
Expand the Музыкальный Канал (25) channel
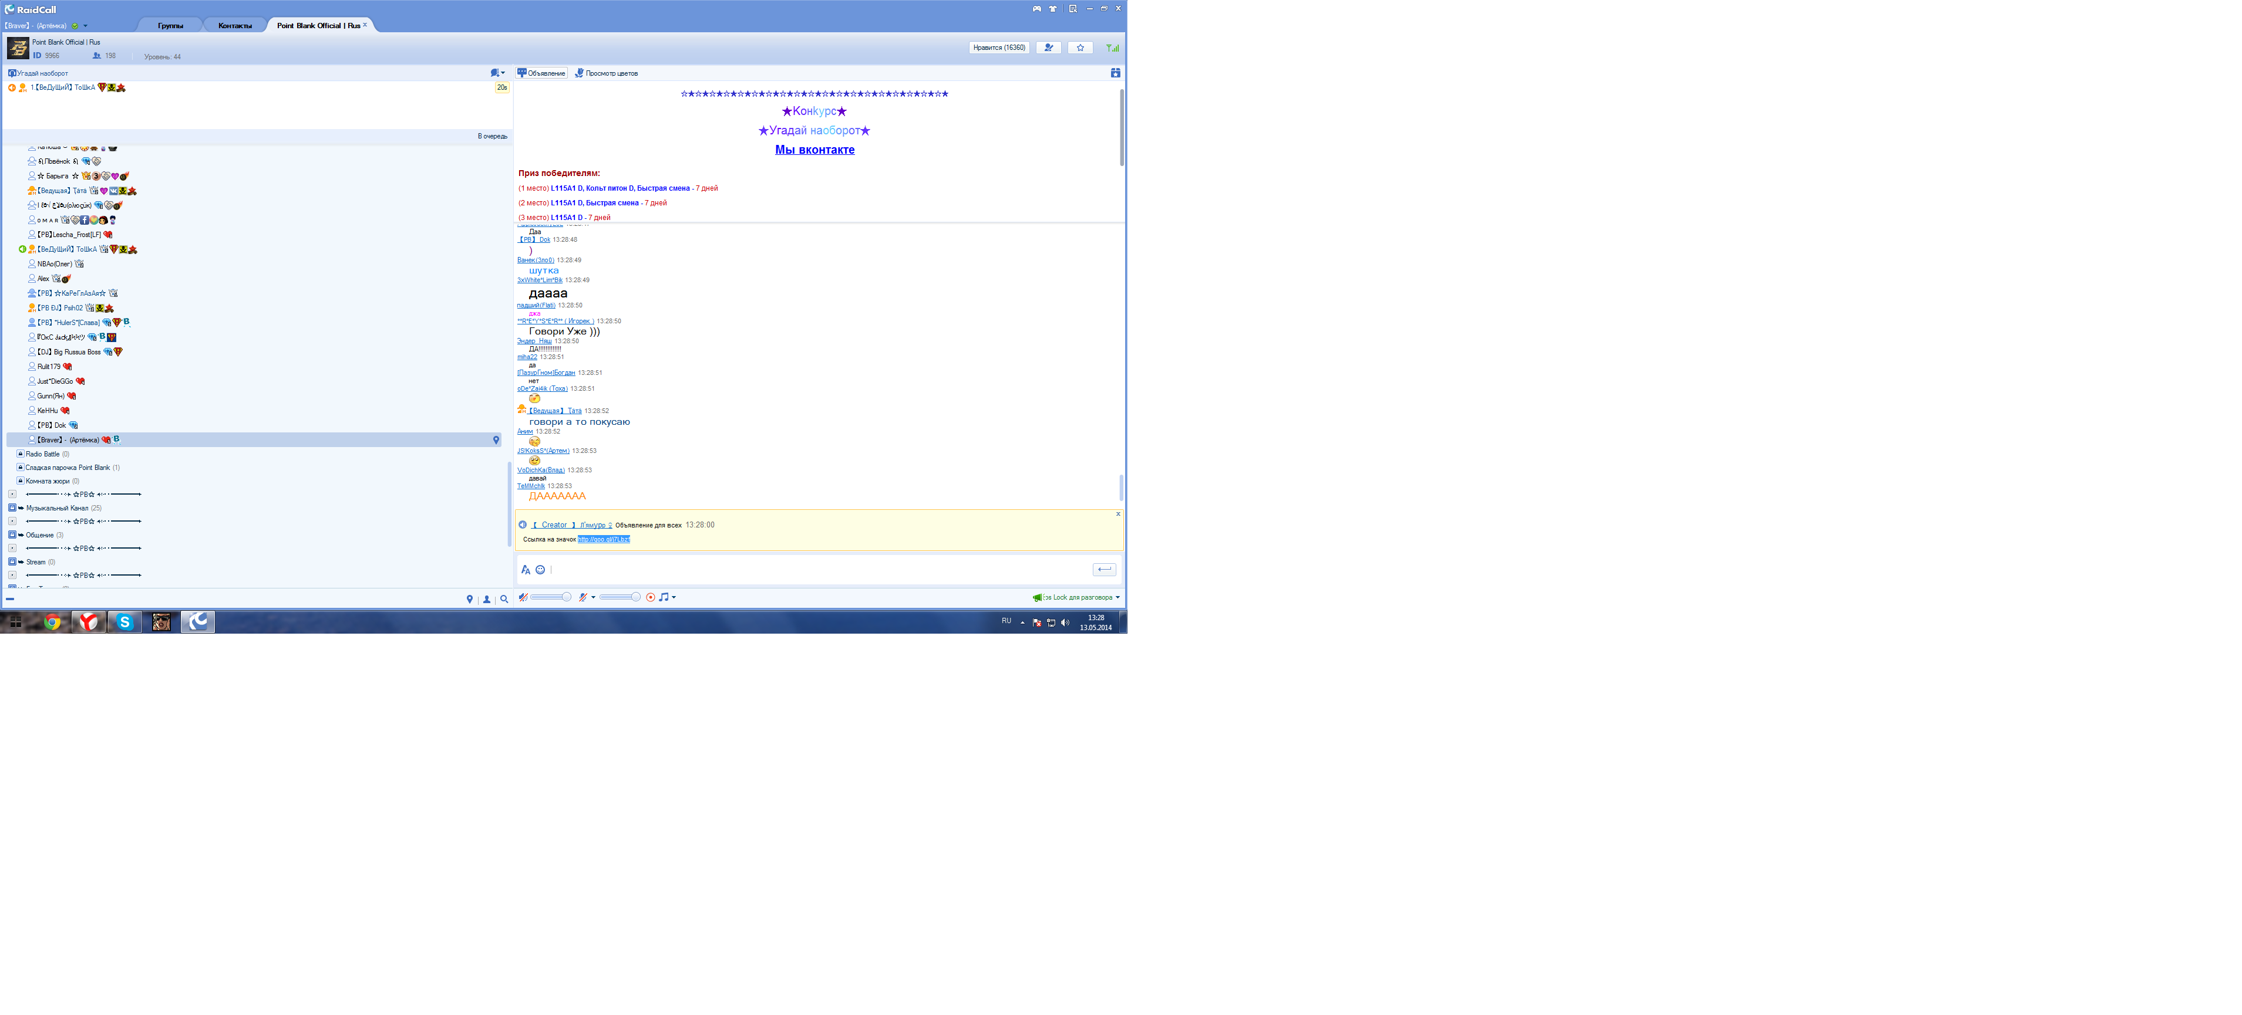pos(12,508)
